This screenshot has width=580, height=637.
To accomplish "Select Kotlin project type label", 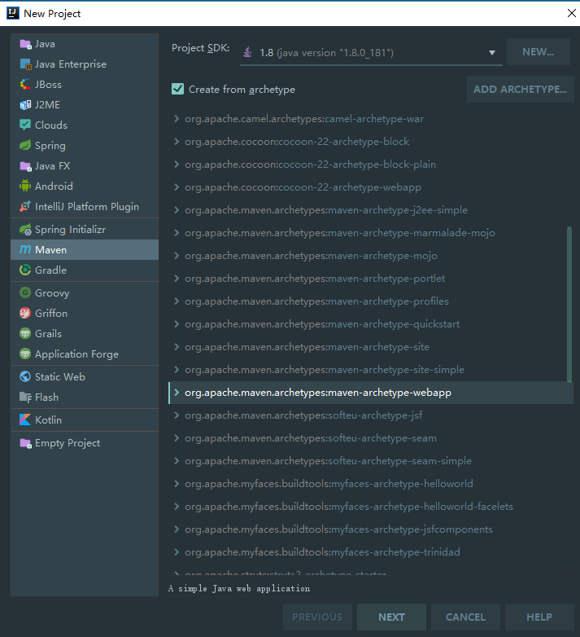I will click(x=48, y=420).
